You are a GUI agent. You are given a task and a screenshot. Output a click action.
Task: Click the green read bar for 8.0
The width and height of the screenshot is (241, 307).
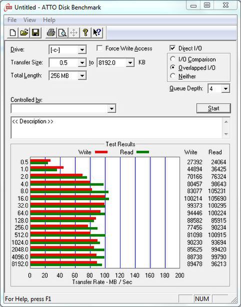(x=69, y=192)
